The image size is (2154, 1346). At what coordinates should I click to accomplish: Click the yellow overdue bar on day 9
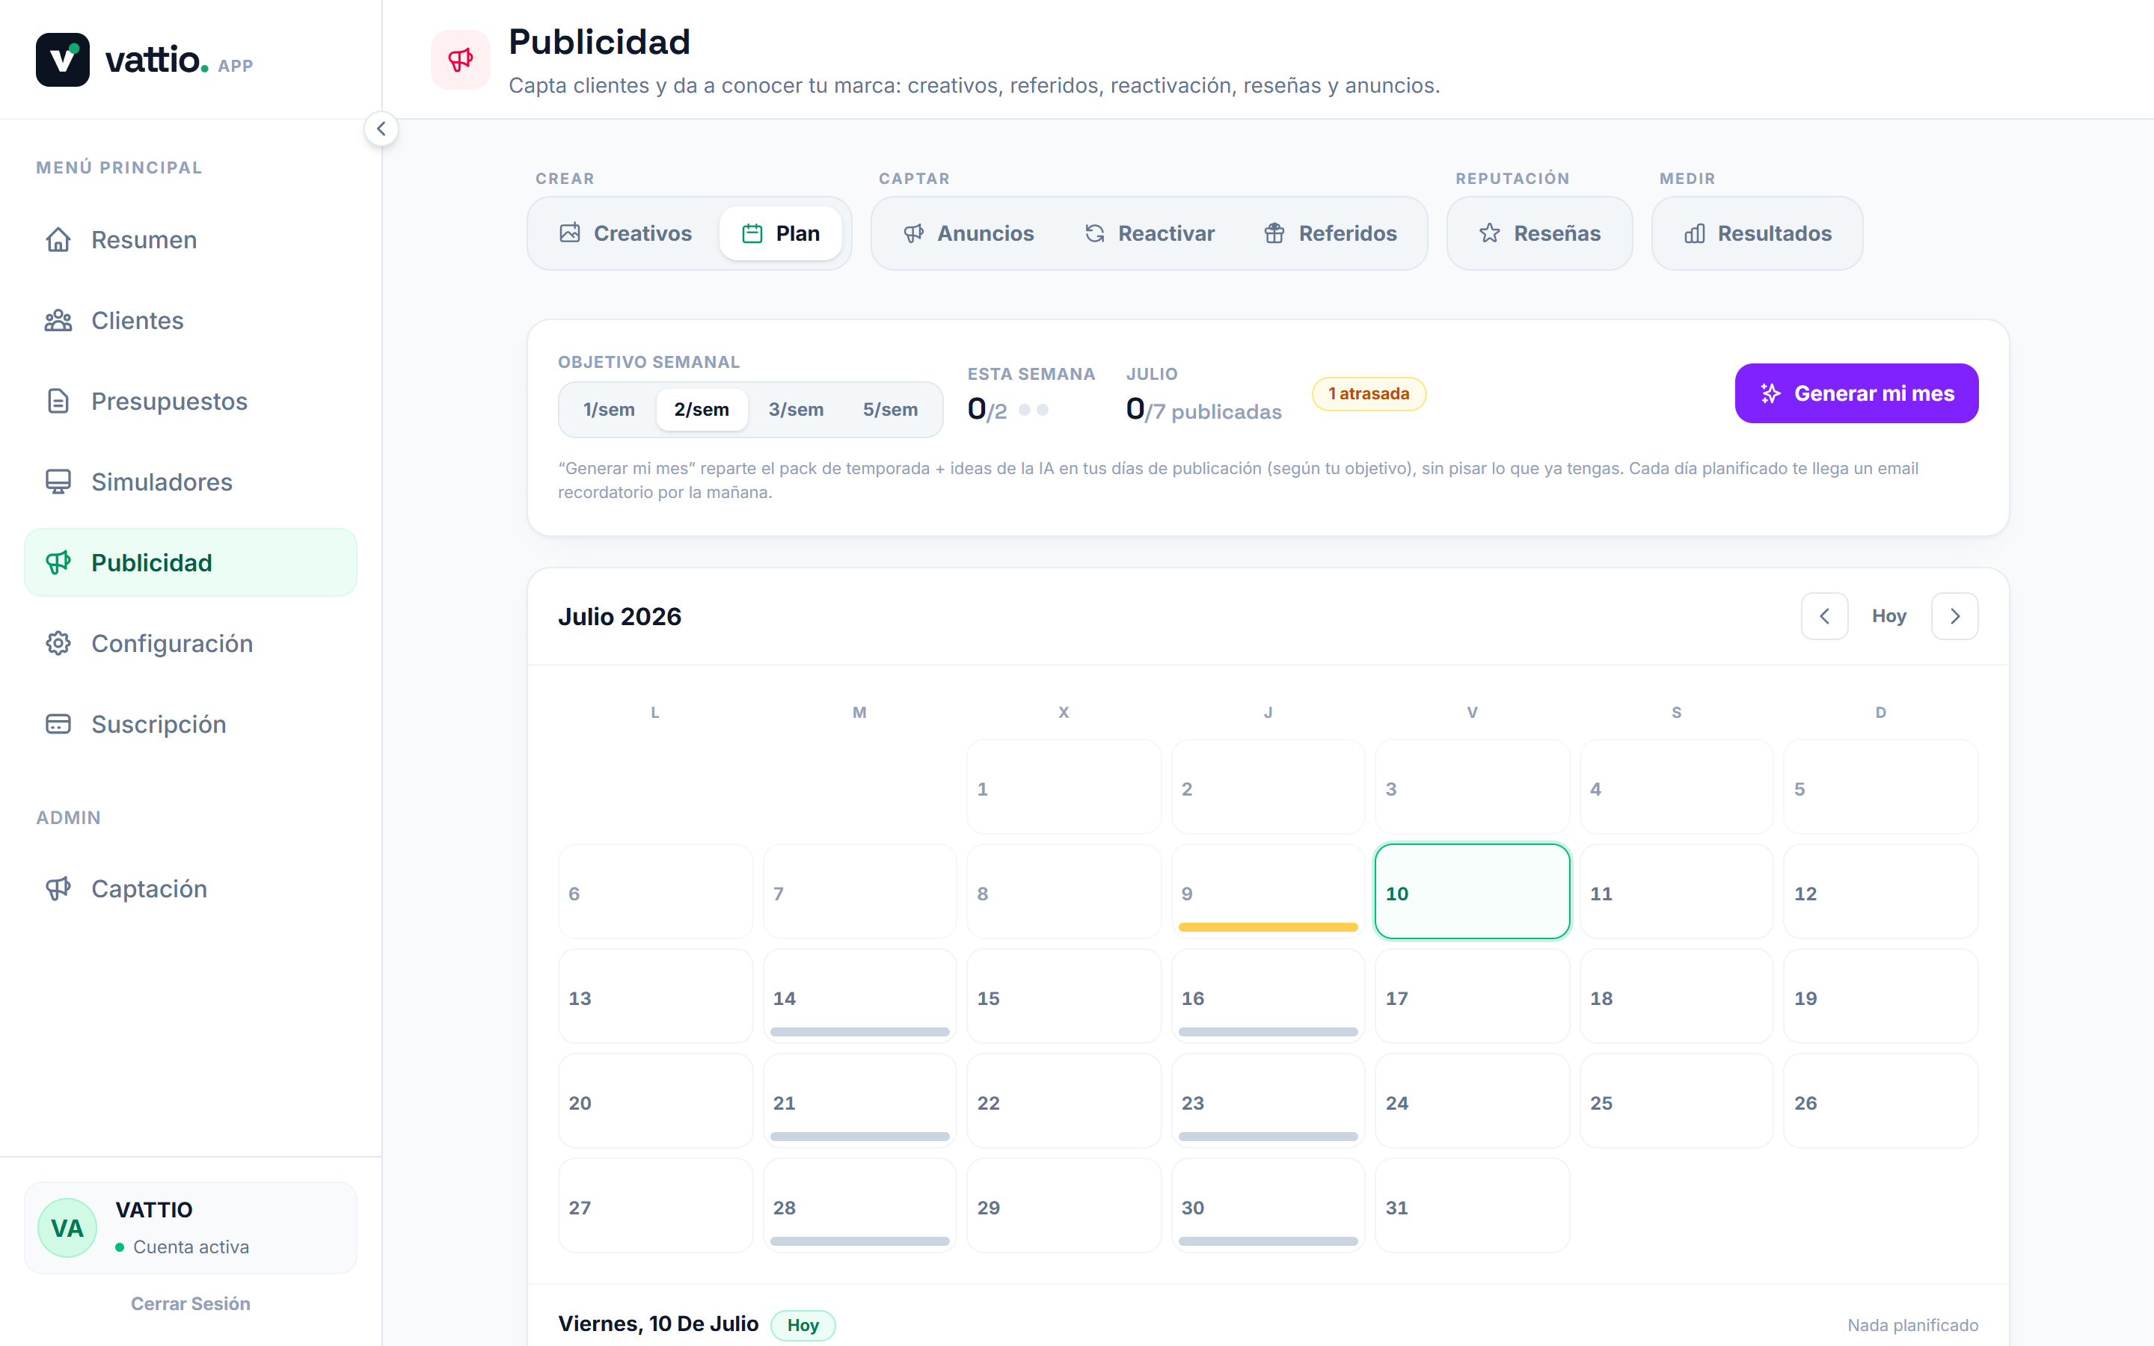[1268, 927]
